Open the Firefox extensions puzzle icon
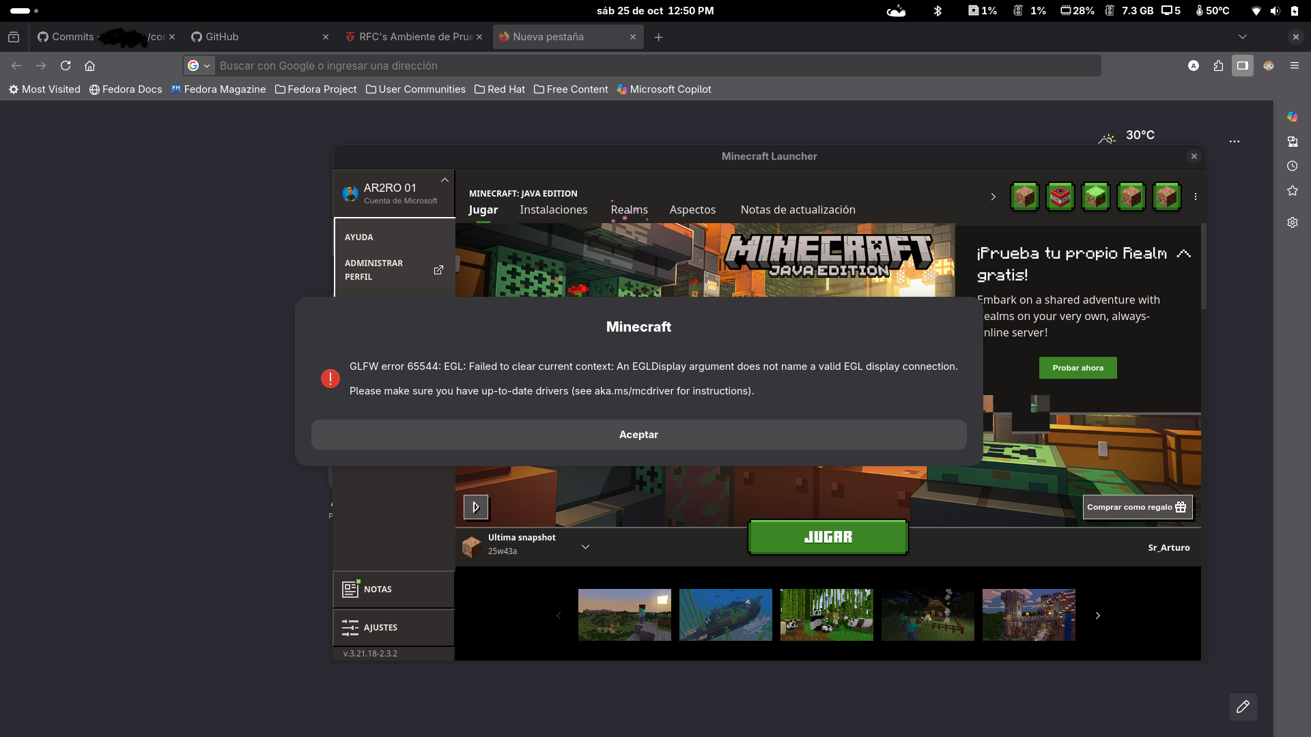Viewport: 1311px width, 737px height. [x=1218, y=66]
